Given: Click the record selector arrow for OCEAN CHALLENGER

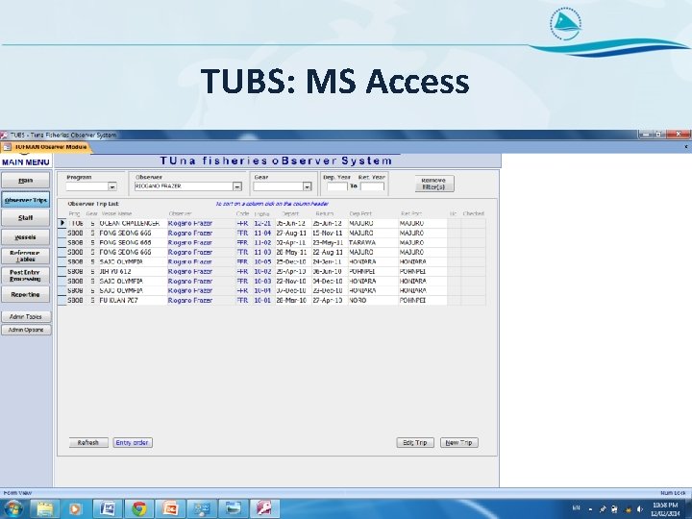Looking at the screenshot, I should (62, 223).
